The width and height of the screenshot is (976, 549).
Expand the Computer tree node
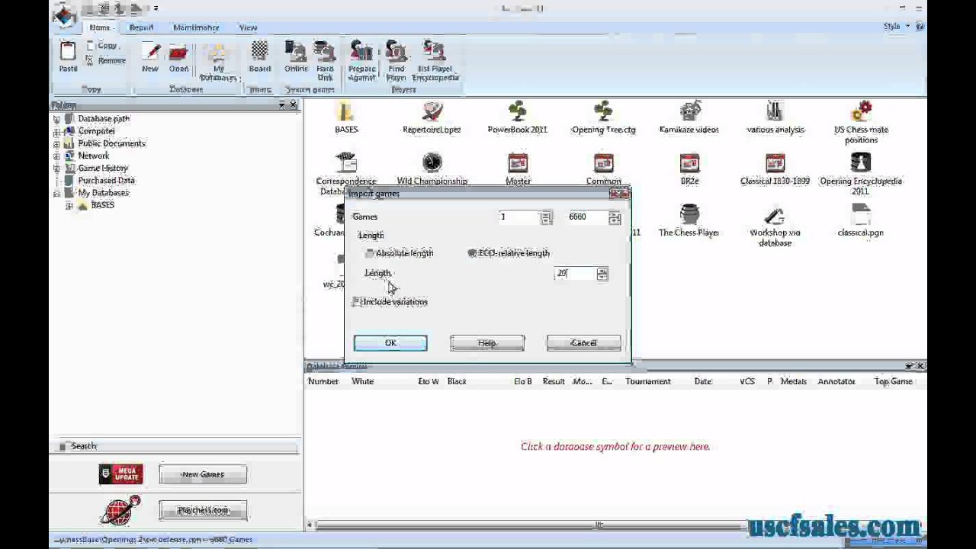click(x=56, y=131)
